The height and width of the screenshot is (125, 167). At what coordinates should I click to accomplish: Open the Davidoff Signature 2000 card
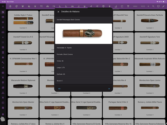tap(123, 42)
